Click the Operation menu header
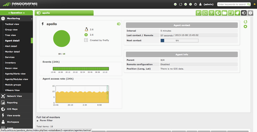The width and height of the screenshot is (257, 132). click(x=17, y=13)
